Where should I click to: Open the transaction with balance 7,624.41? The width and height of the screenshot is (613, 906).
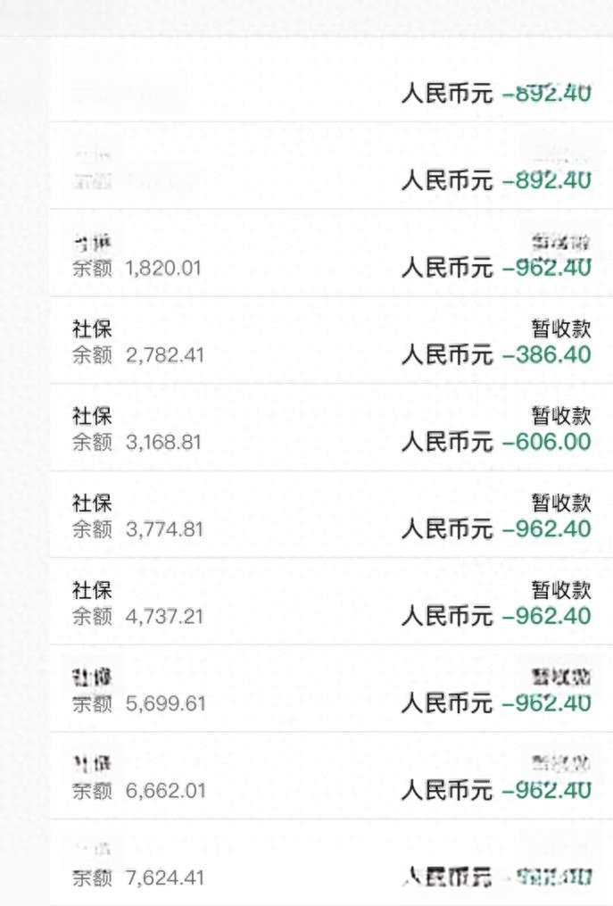pyautogui.click(x=332, y=862)
